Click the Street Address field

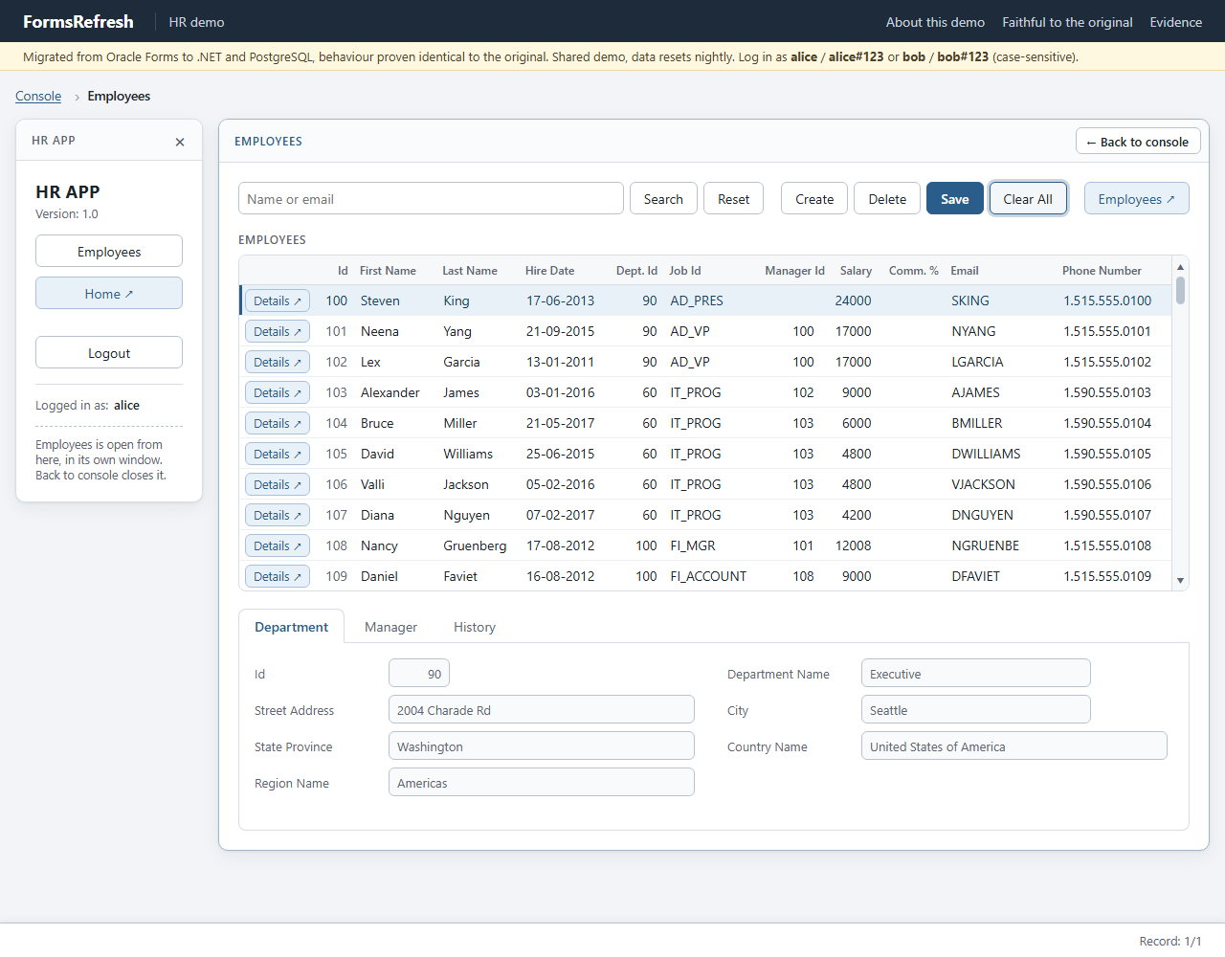pyautogui.click(x=542, y=710)
